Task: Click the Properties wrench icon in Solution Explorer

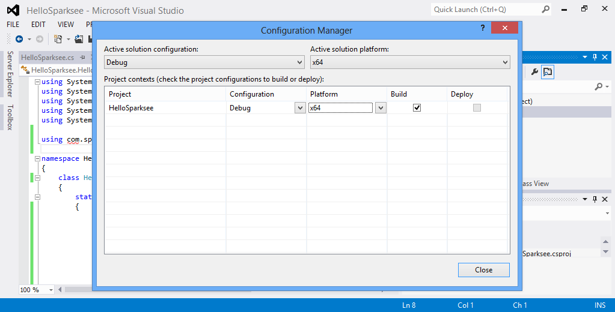Action: [534, 71]
